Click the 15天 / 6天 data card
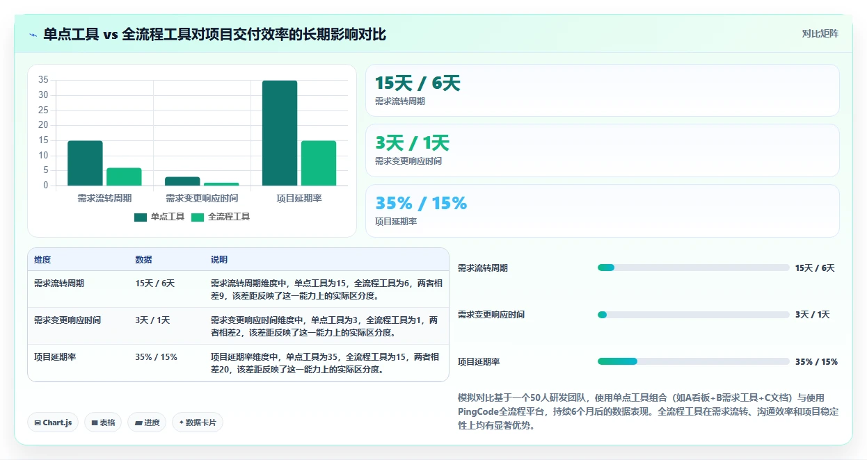Image resolution: width=867 pixels, height=460 pixels. pos(603,90)
